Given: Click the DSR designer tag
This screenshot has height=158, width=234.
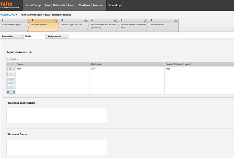Looking at the screenshot, I should click(11, 83).
